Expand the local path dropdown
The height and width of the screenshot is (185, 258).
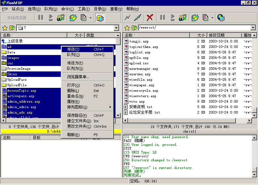pos(116,28)
